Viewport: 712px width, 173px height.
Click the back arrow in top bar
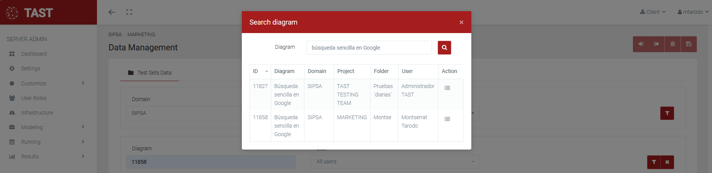coord(112,12)
